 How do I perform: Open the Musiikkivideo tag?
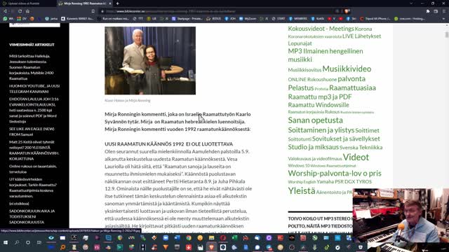[347, 69]
